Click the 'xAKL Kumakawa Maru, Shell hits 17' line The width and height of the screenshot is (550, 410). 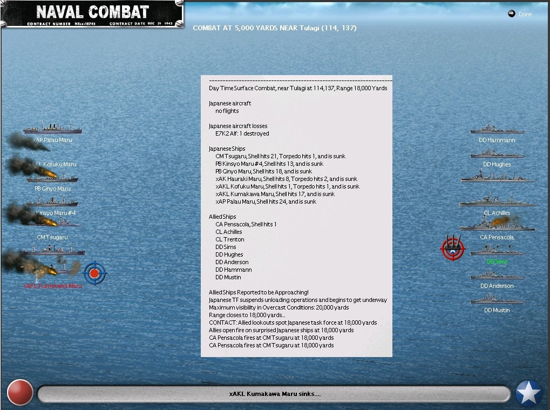[275, 194]
